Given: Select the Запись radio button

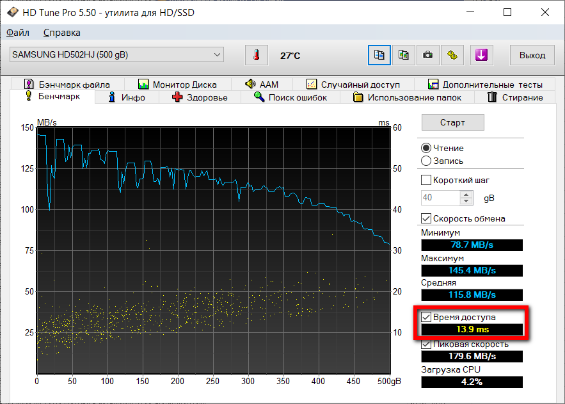Looking at the screenshot, I should pos(426,161).
